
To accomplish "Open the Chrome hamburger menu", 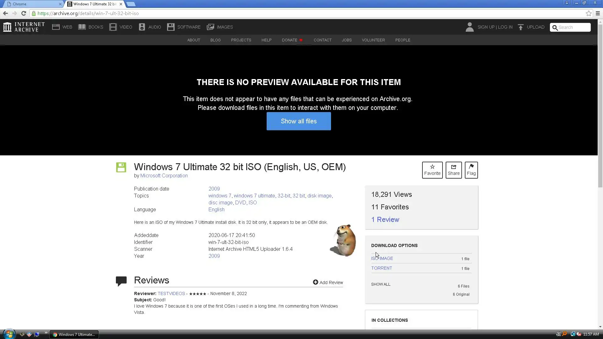I will click(x=598, y=13).
